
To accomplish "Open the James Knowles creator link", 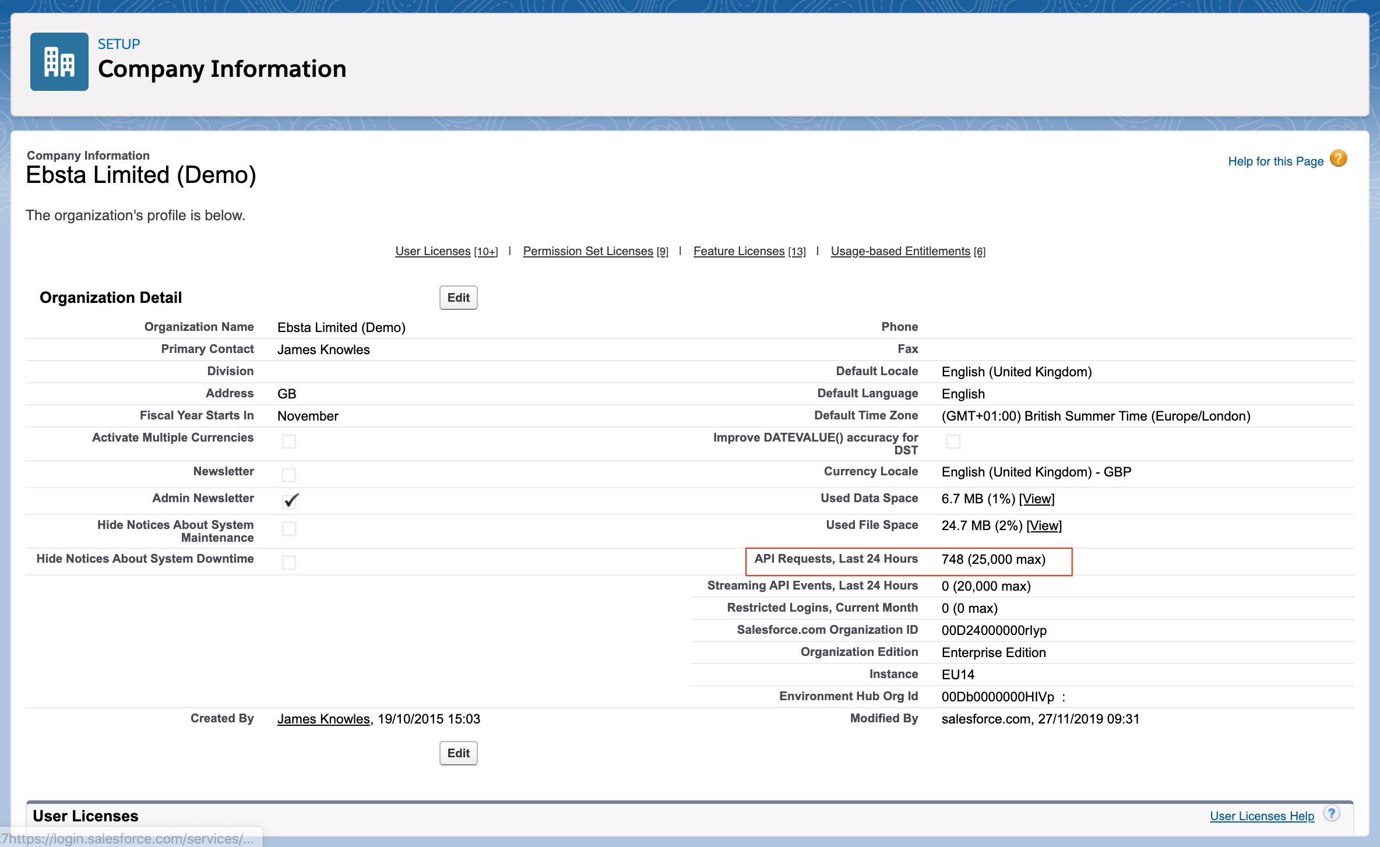I will (x=323, y=719).
